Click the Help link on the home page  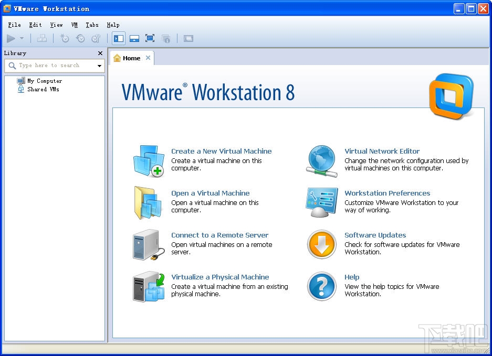click(x=352, y=277)
